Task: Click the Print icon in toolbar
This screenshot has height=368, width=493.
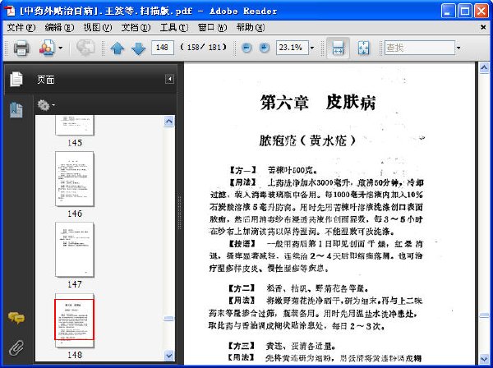Action: (x=21, y=48)
